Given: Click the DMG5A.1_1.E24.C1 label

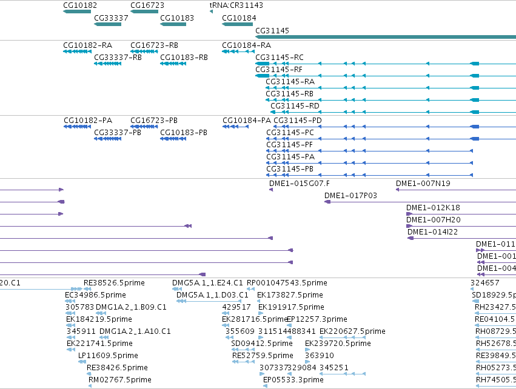Looking at the screenshot, I should [207, 283].
